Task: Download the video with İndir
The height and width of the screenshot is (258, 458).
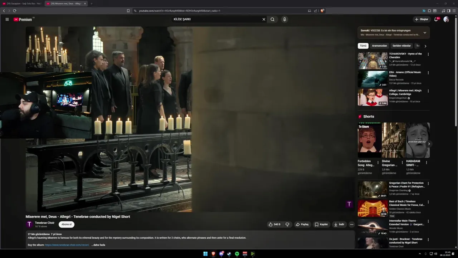Action: [339, 224]
